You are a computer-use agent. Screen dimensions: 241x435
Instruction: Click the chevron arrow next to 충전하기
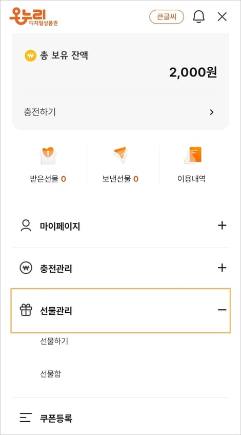[x=212, y=112]
